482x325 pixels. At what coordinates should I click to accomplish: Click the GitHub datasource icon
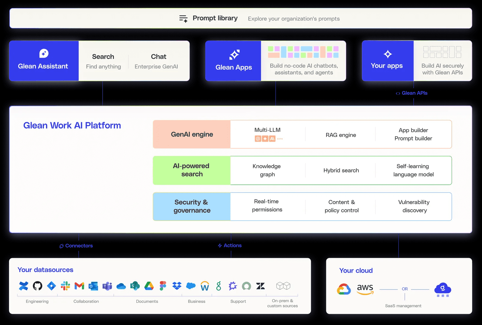pos(38,286)
